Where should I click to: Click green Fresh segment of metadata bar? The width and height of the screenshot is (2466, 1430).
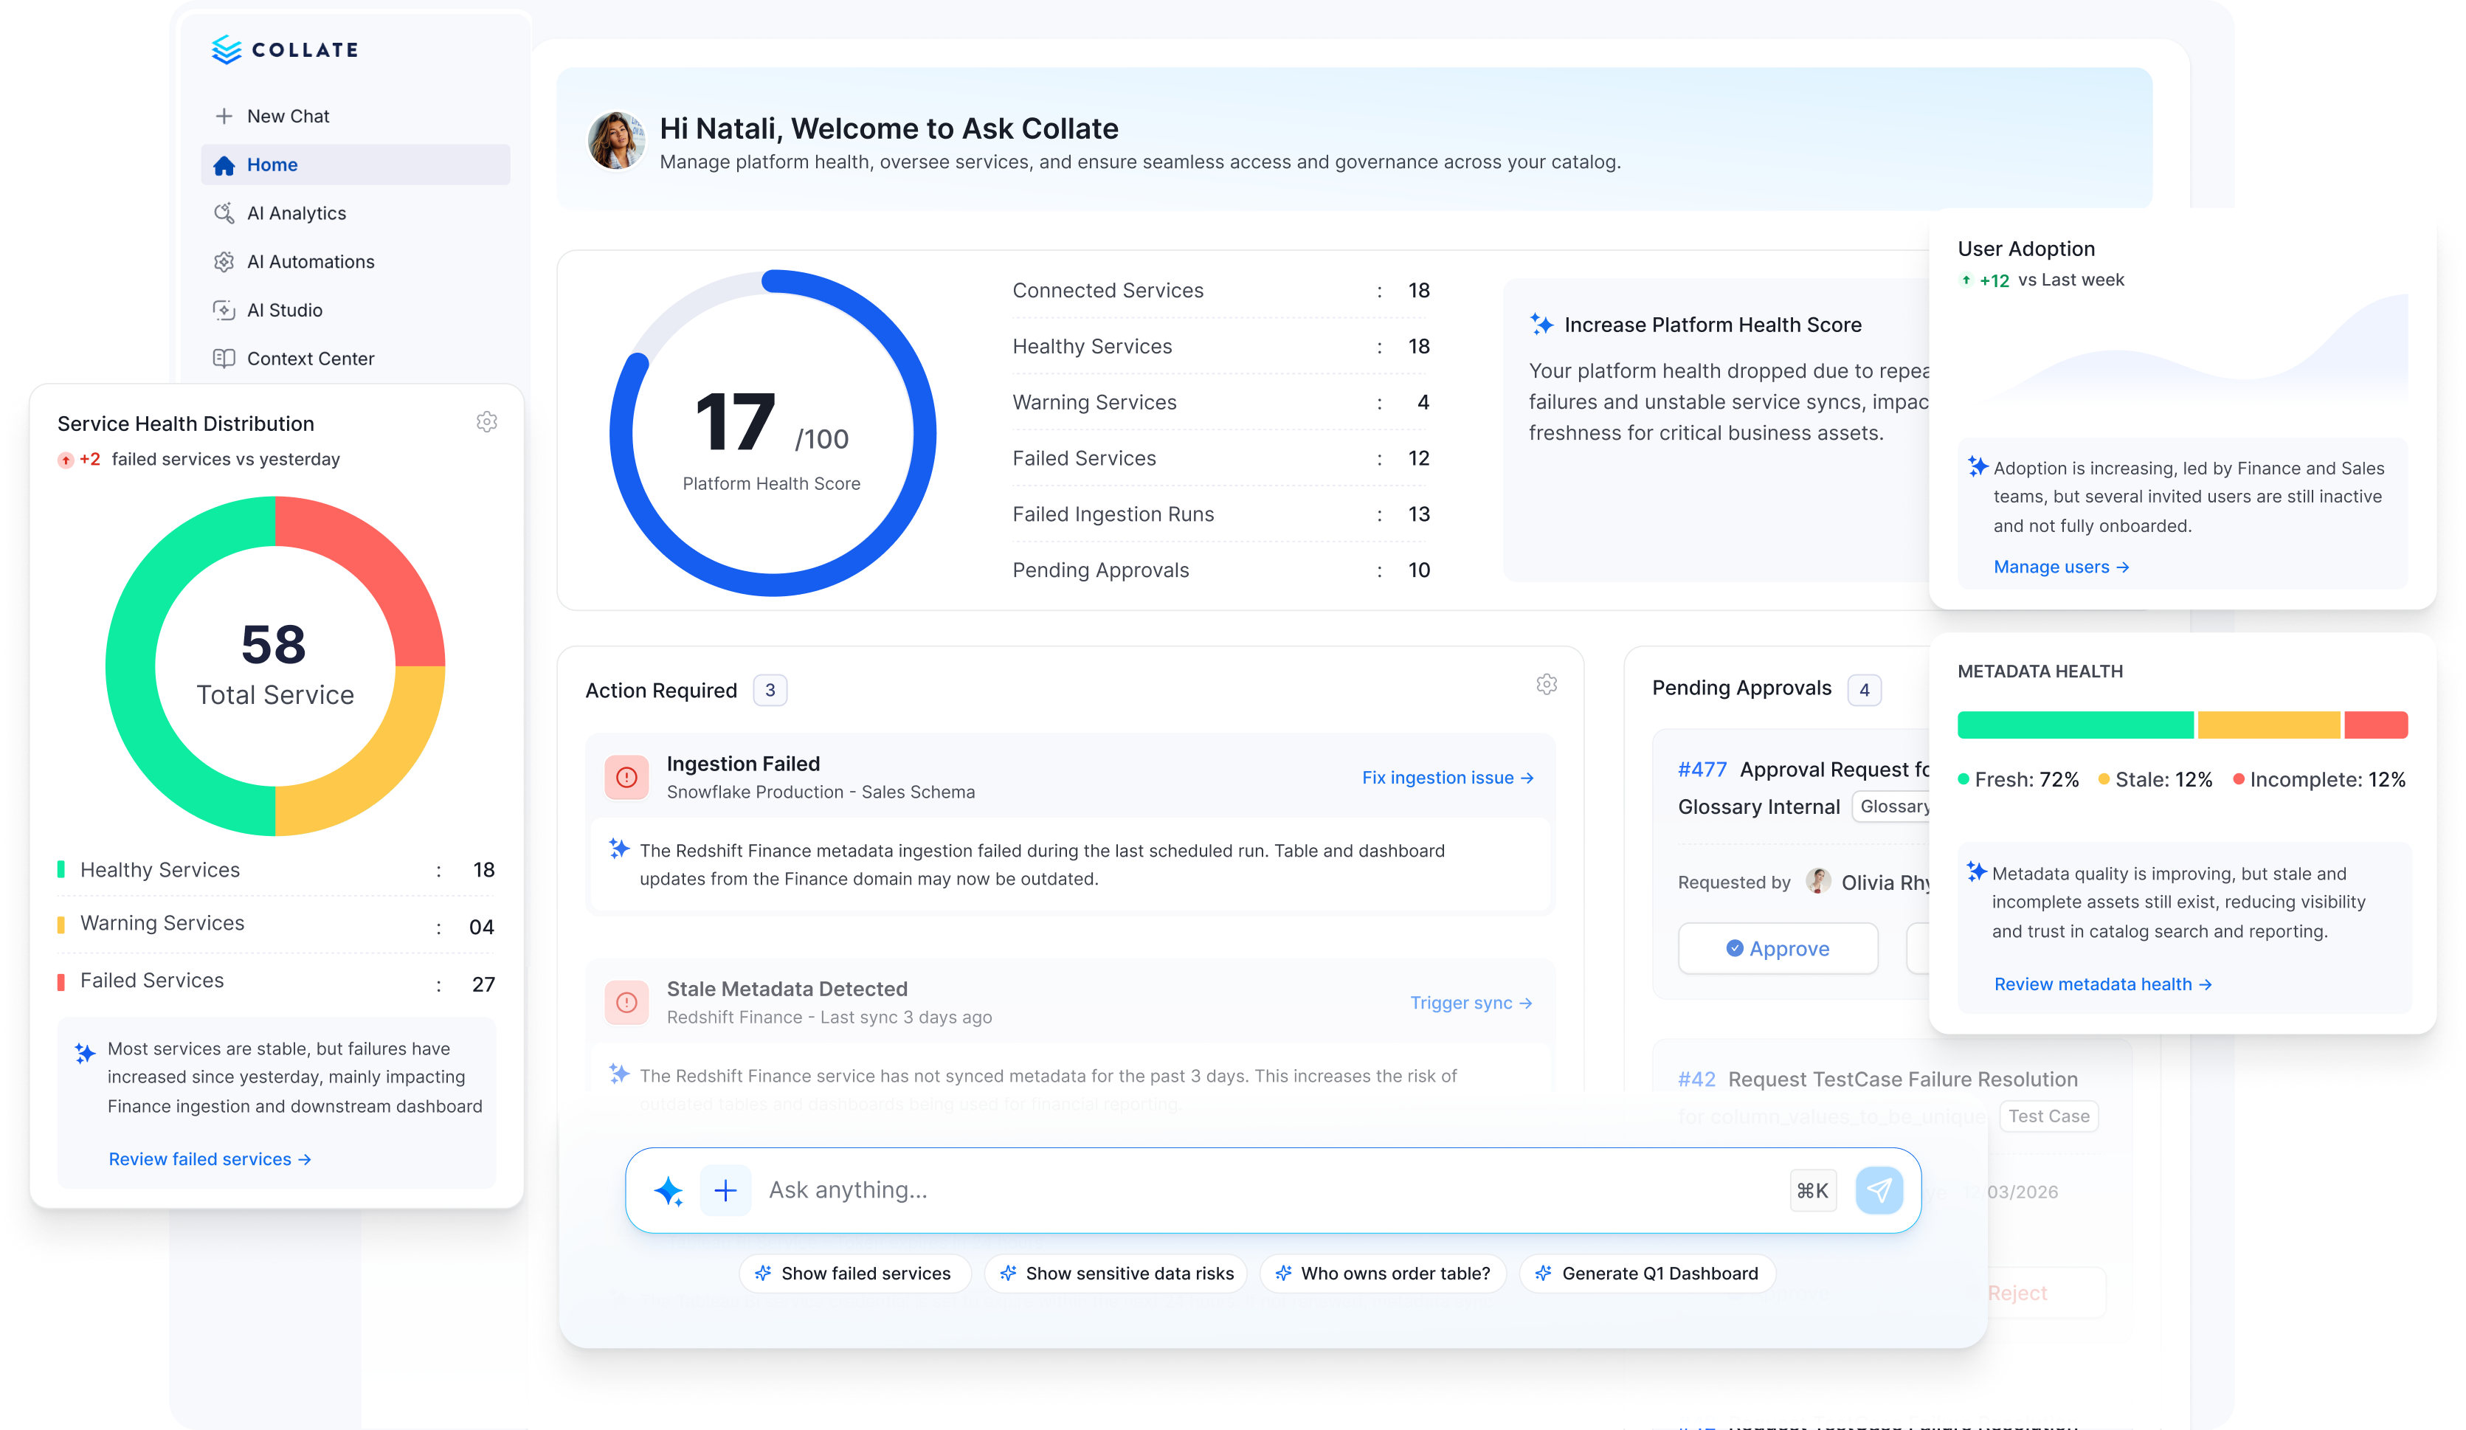click(2075, 725)
